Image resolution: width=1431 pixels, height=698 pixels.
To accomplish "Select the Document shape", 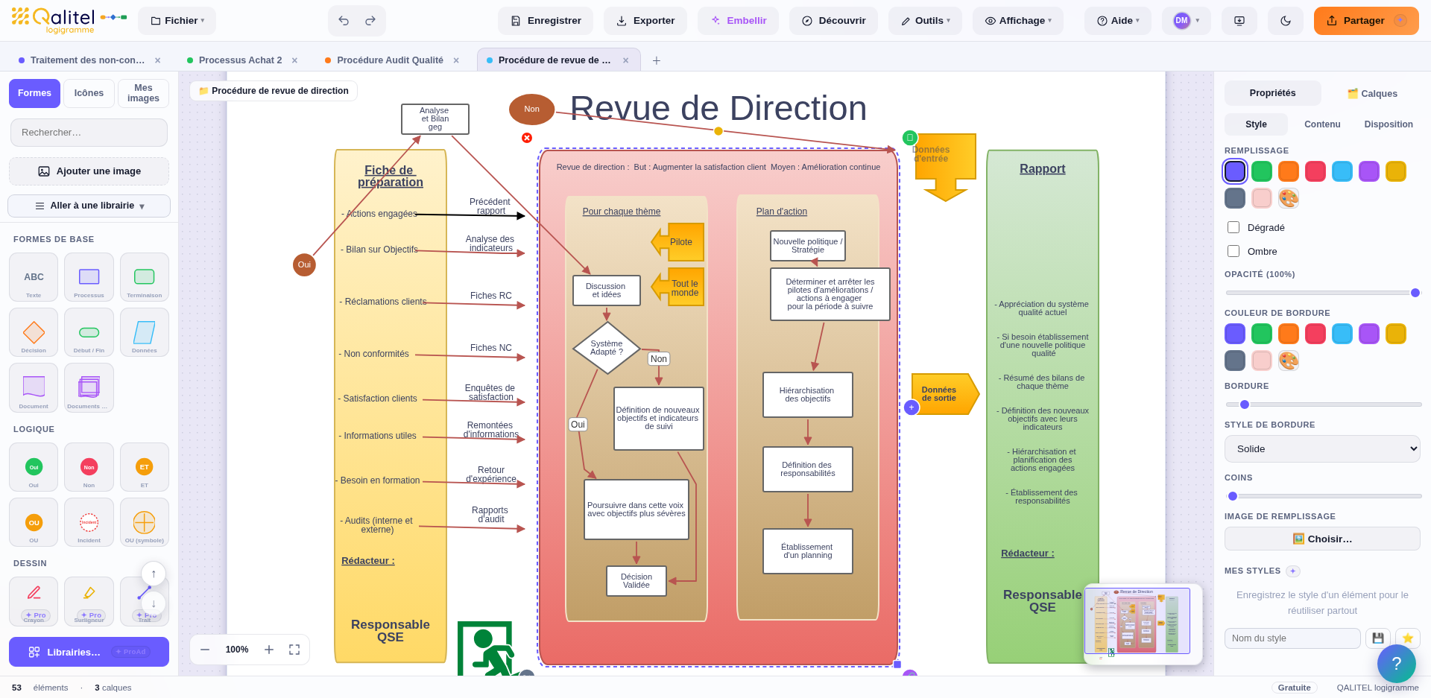I will [x=34, y=387].
